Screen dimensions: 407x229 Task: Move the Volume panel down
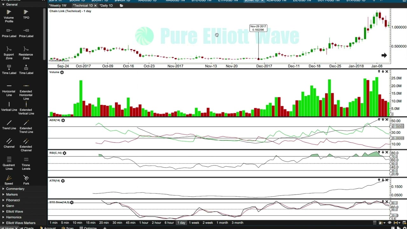pos(383,72)
